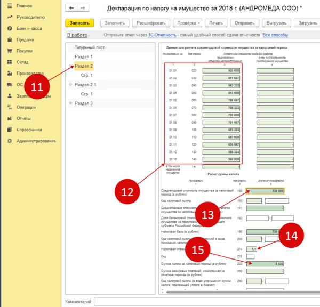Open Банк и касса section icon
This screenshot has width=320, height=307.
coord(10,28)
